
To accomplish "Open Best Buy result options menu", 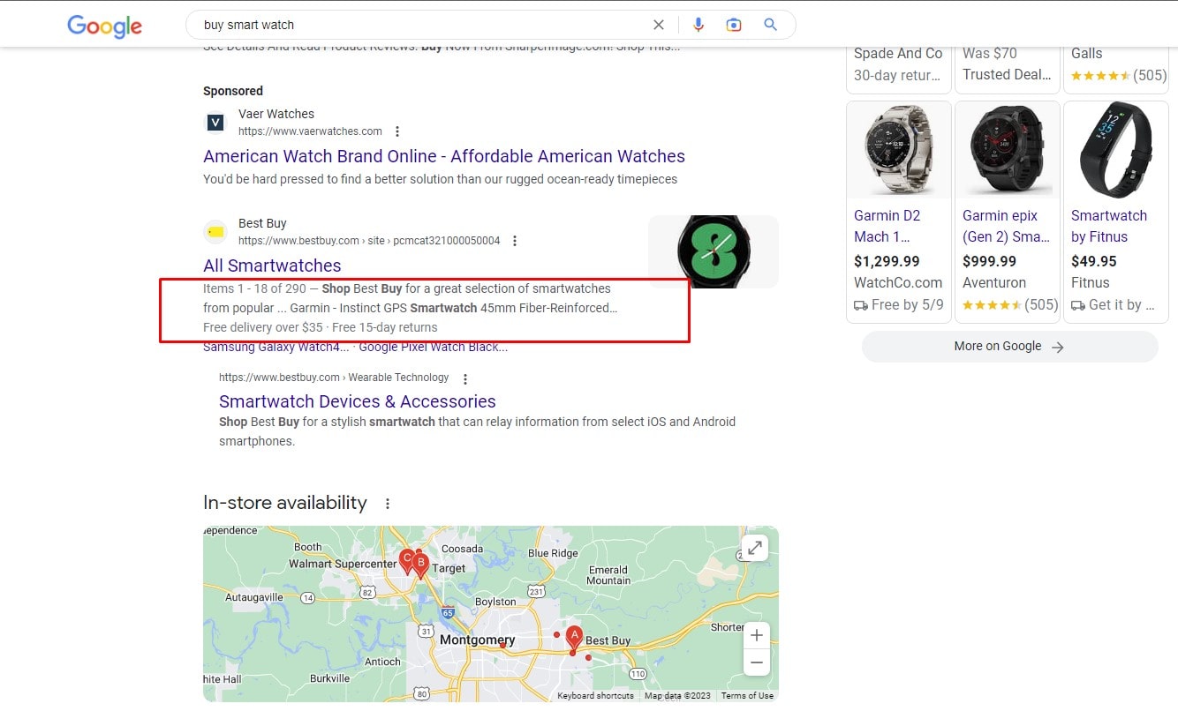I will coord(515,241).
